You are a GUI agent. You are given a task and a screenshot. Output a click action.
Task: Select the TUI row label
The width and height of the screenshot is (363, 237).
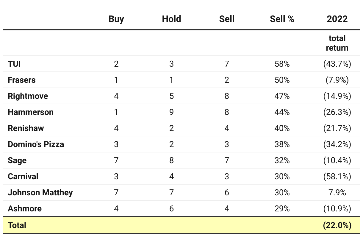click(x=14, y=64)
